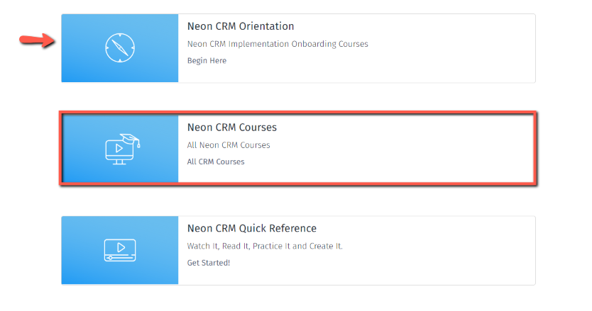Click the video player icon for Quick Reference

pos(120,250)
